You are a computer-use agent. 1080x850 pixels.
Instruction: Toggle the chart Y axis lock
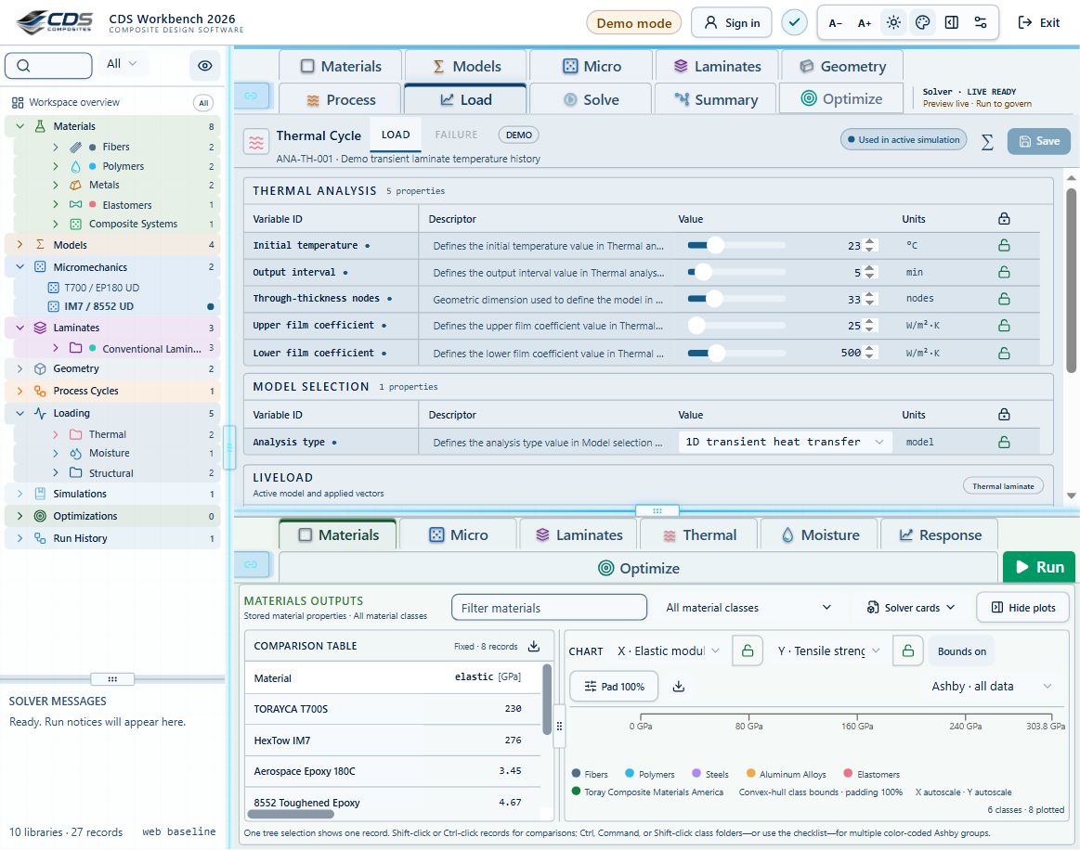click(908, 650)
